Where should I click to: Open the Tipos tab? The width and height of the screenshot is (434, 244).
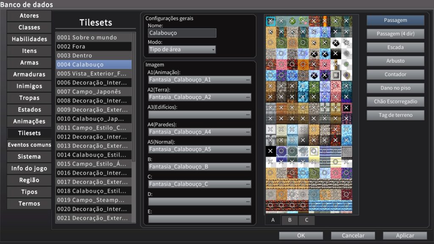(29, 192)
